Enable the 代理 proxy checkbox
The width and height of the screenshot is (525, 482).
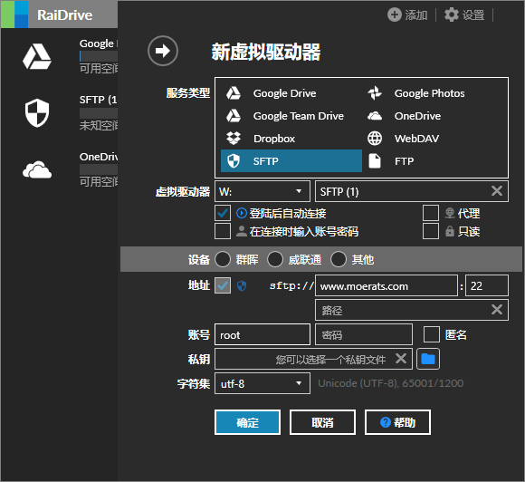431,213
